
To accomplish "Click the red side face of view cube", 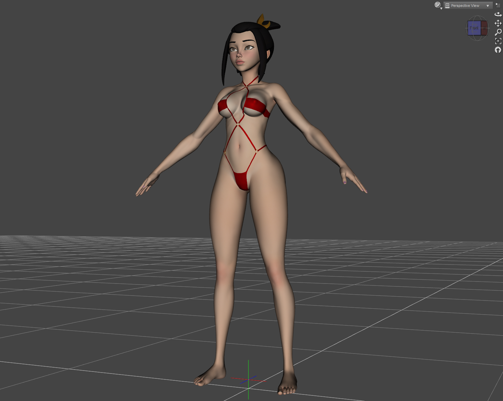I will click(x=484, y=28).
